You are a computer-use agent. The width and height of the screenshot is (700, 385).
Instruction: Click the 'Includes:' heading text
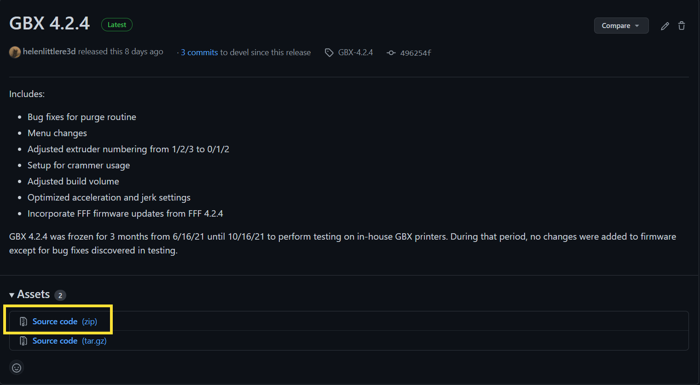27,94
